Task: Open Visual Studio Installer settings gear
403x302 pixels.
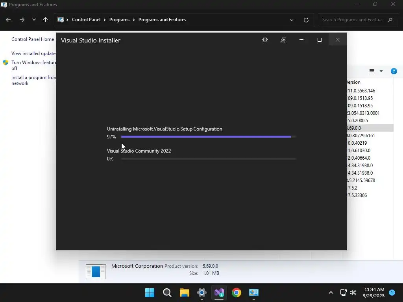Action: [x=265, y=40]
